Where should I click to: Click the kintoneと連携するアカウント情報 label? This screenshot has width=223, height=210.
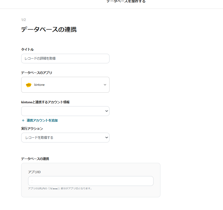(x=45, y=102)
